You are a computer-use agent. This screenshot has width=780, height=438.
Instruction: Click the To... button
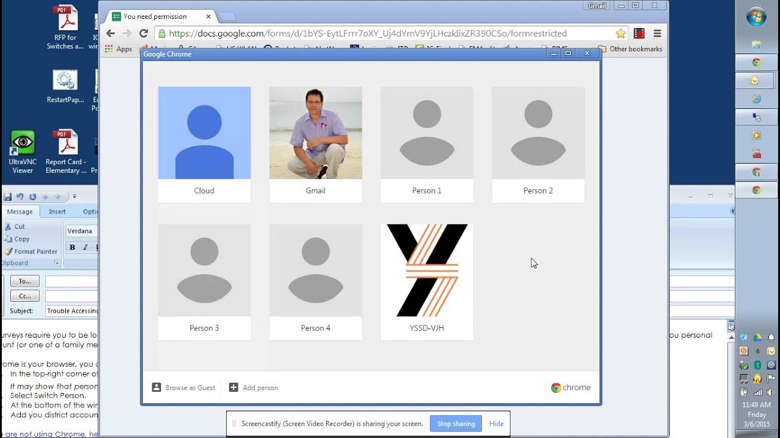tap(25, 281)
